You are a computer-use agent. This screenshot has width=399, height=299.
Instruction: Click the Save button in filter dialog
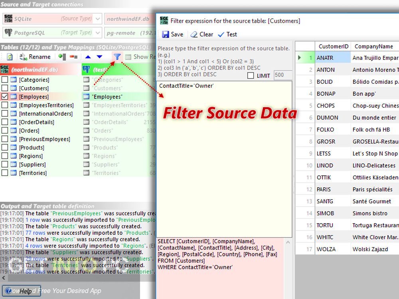pos(172,34)
